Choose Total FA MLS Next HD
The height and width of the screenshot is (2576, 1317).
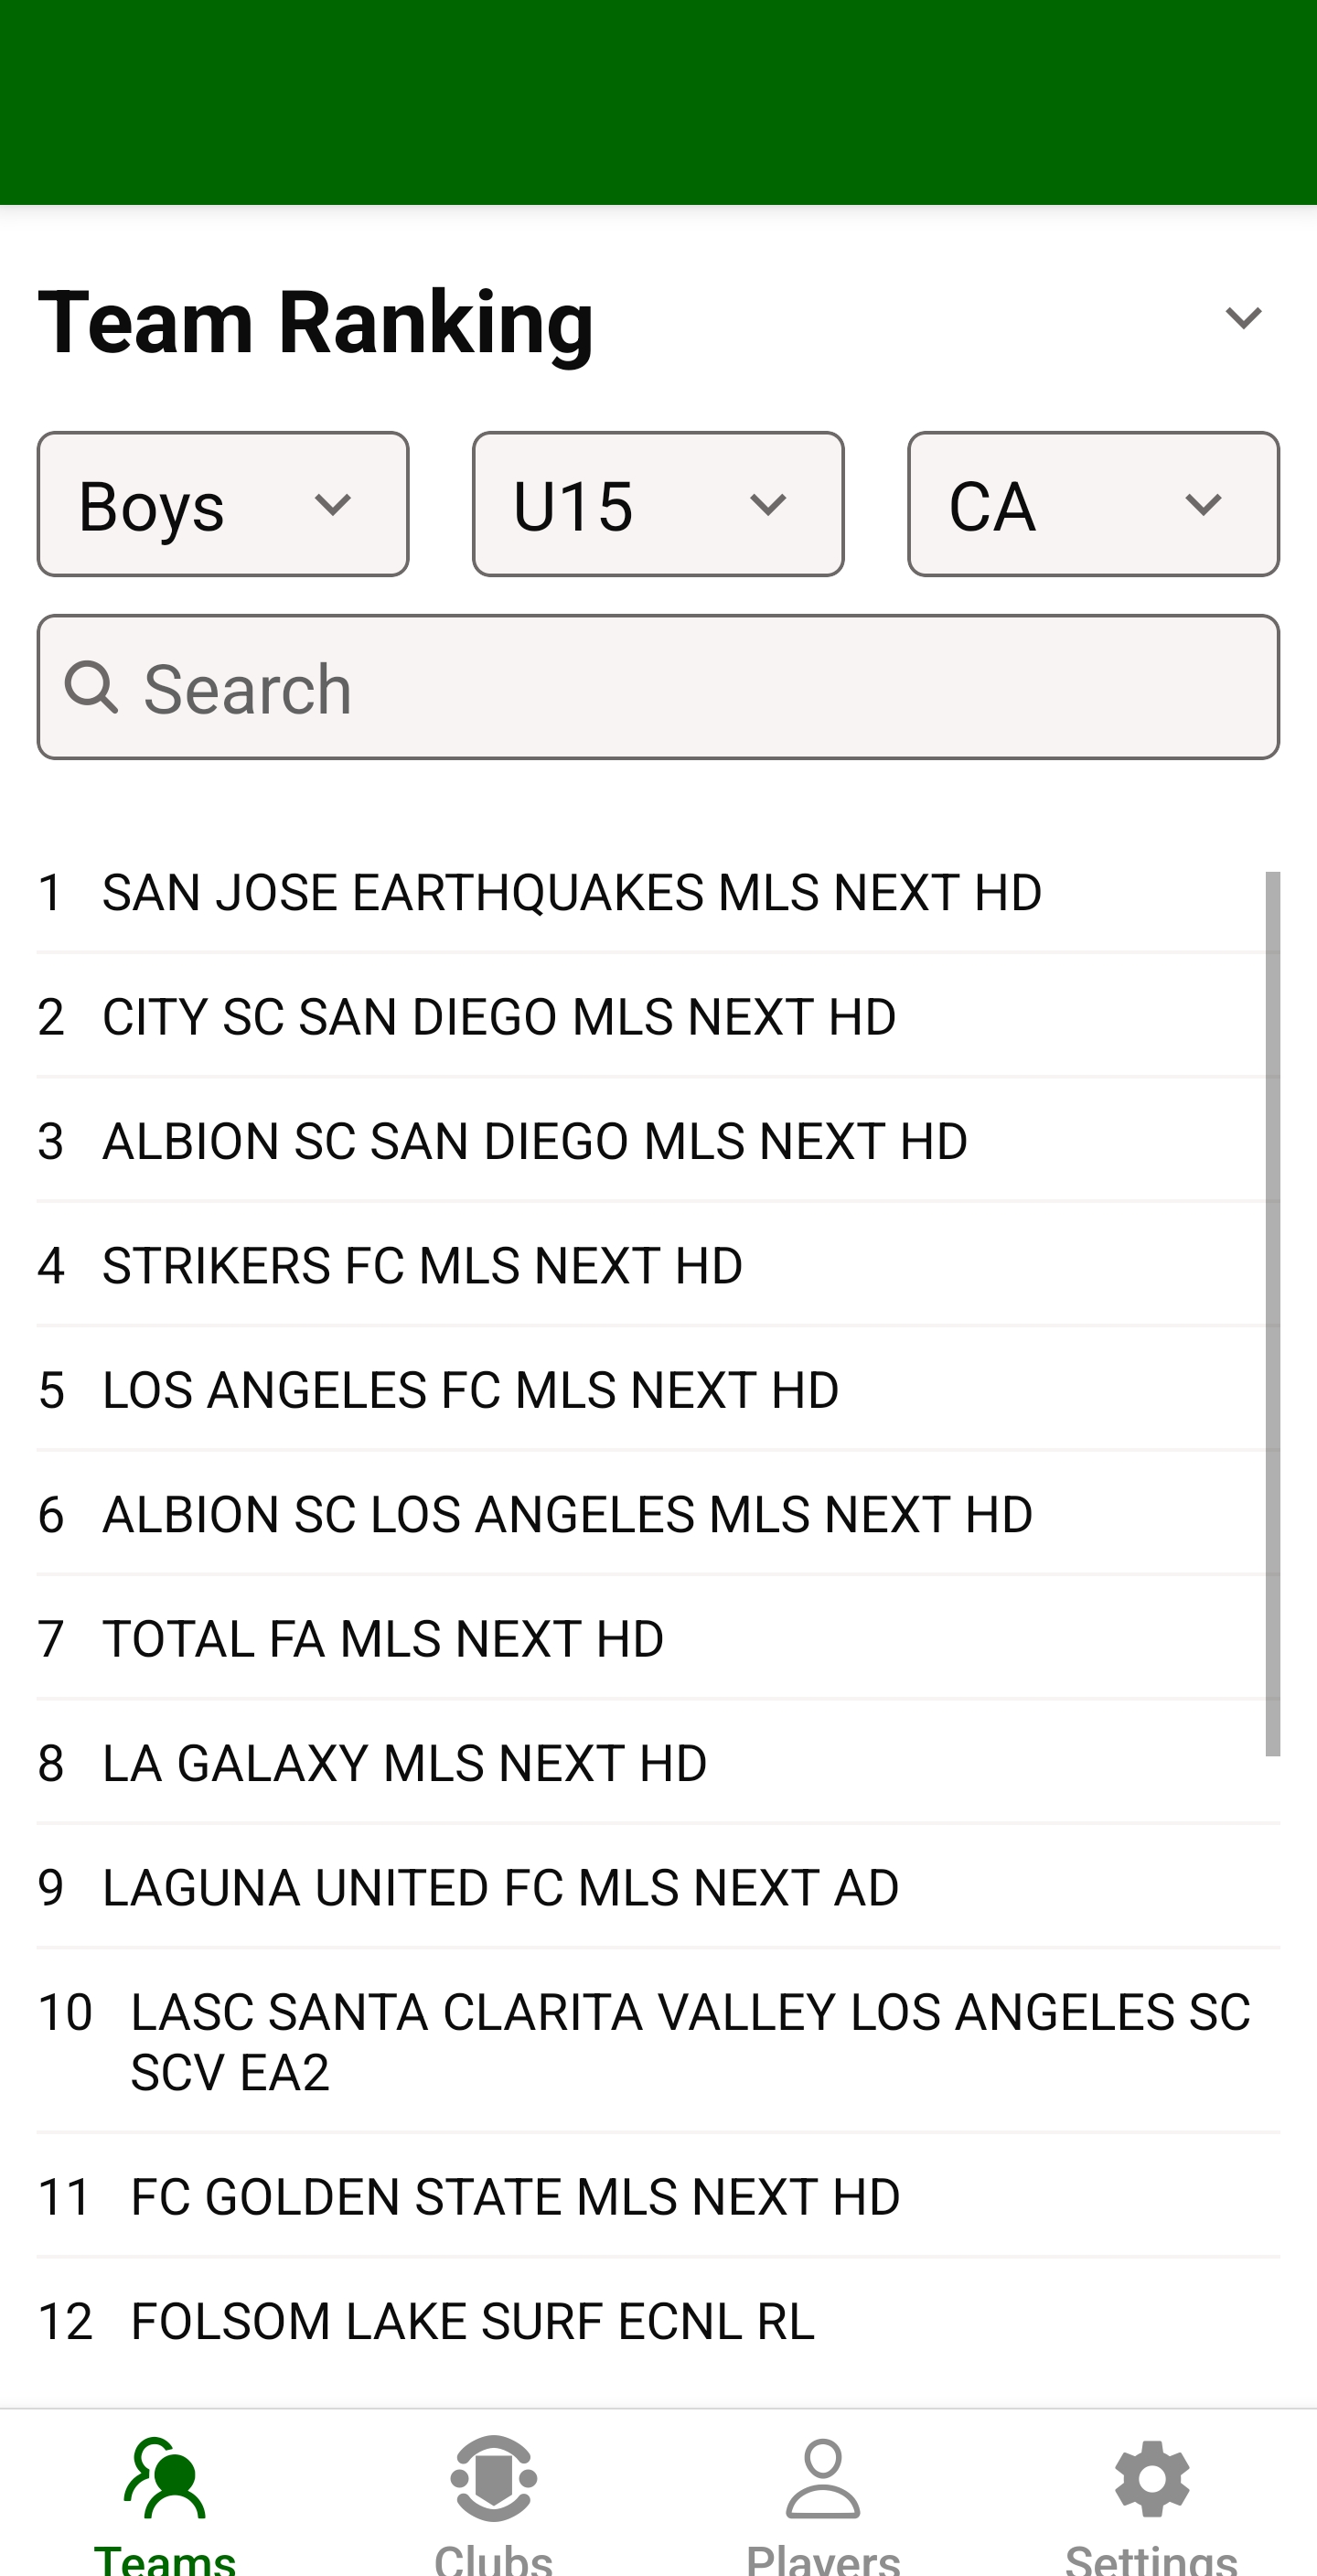point(383,1639)
